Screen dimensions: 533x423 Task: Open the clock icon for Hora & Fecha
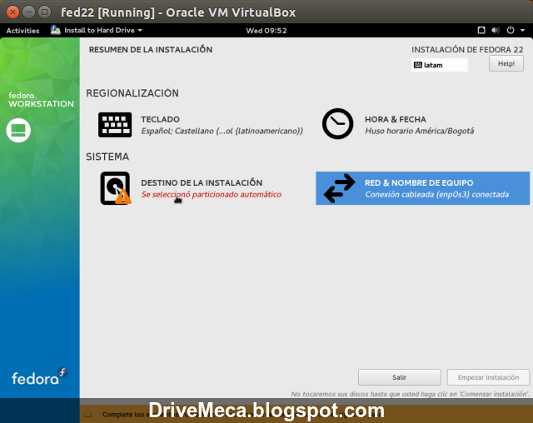click(337, 124)
